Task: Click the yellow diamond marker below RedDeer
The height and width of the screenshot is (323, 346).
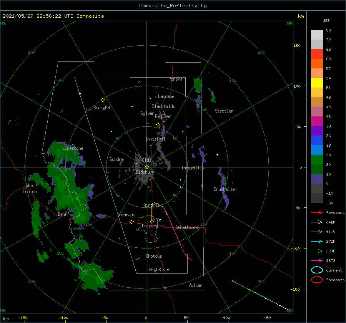Action: (158, 125)
